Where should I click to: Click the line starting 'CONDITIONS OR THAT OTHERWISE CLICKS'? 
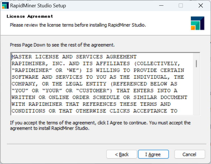[x=94, y=111]
